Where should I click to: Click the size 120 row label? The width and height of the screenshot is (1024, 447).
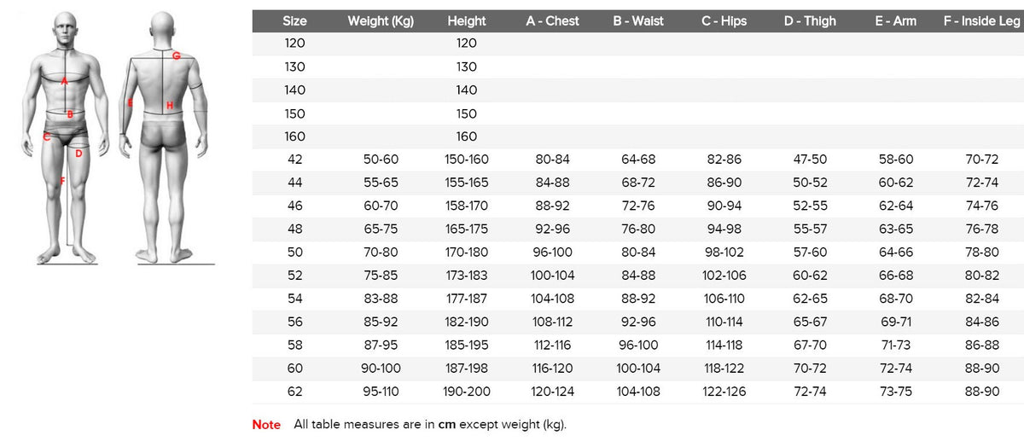(x=294, y=44)
